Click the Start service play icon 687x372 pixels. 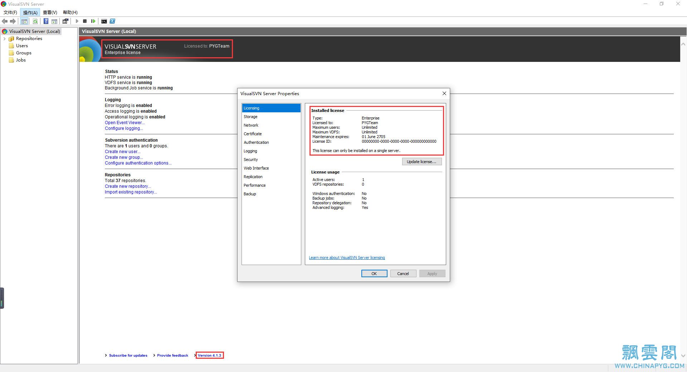tap(77, 21)
